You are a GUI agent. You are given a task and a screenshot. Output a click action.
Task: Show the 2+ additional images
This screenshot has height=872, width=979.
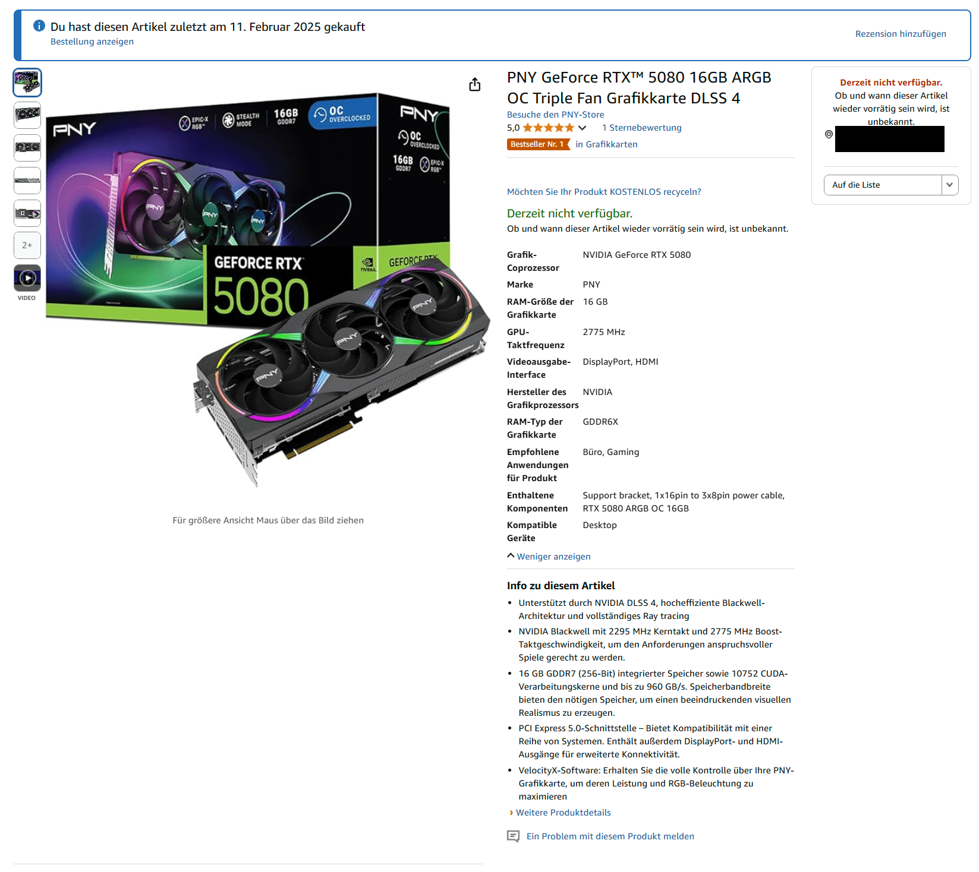[x=27, y=245]
